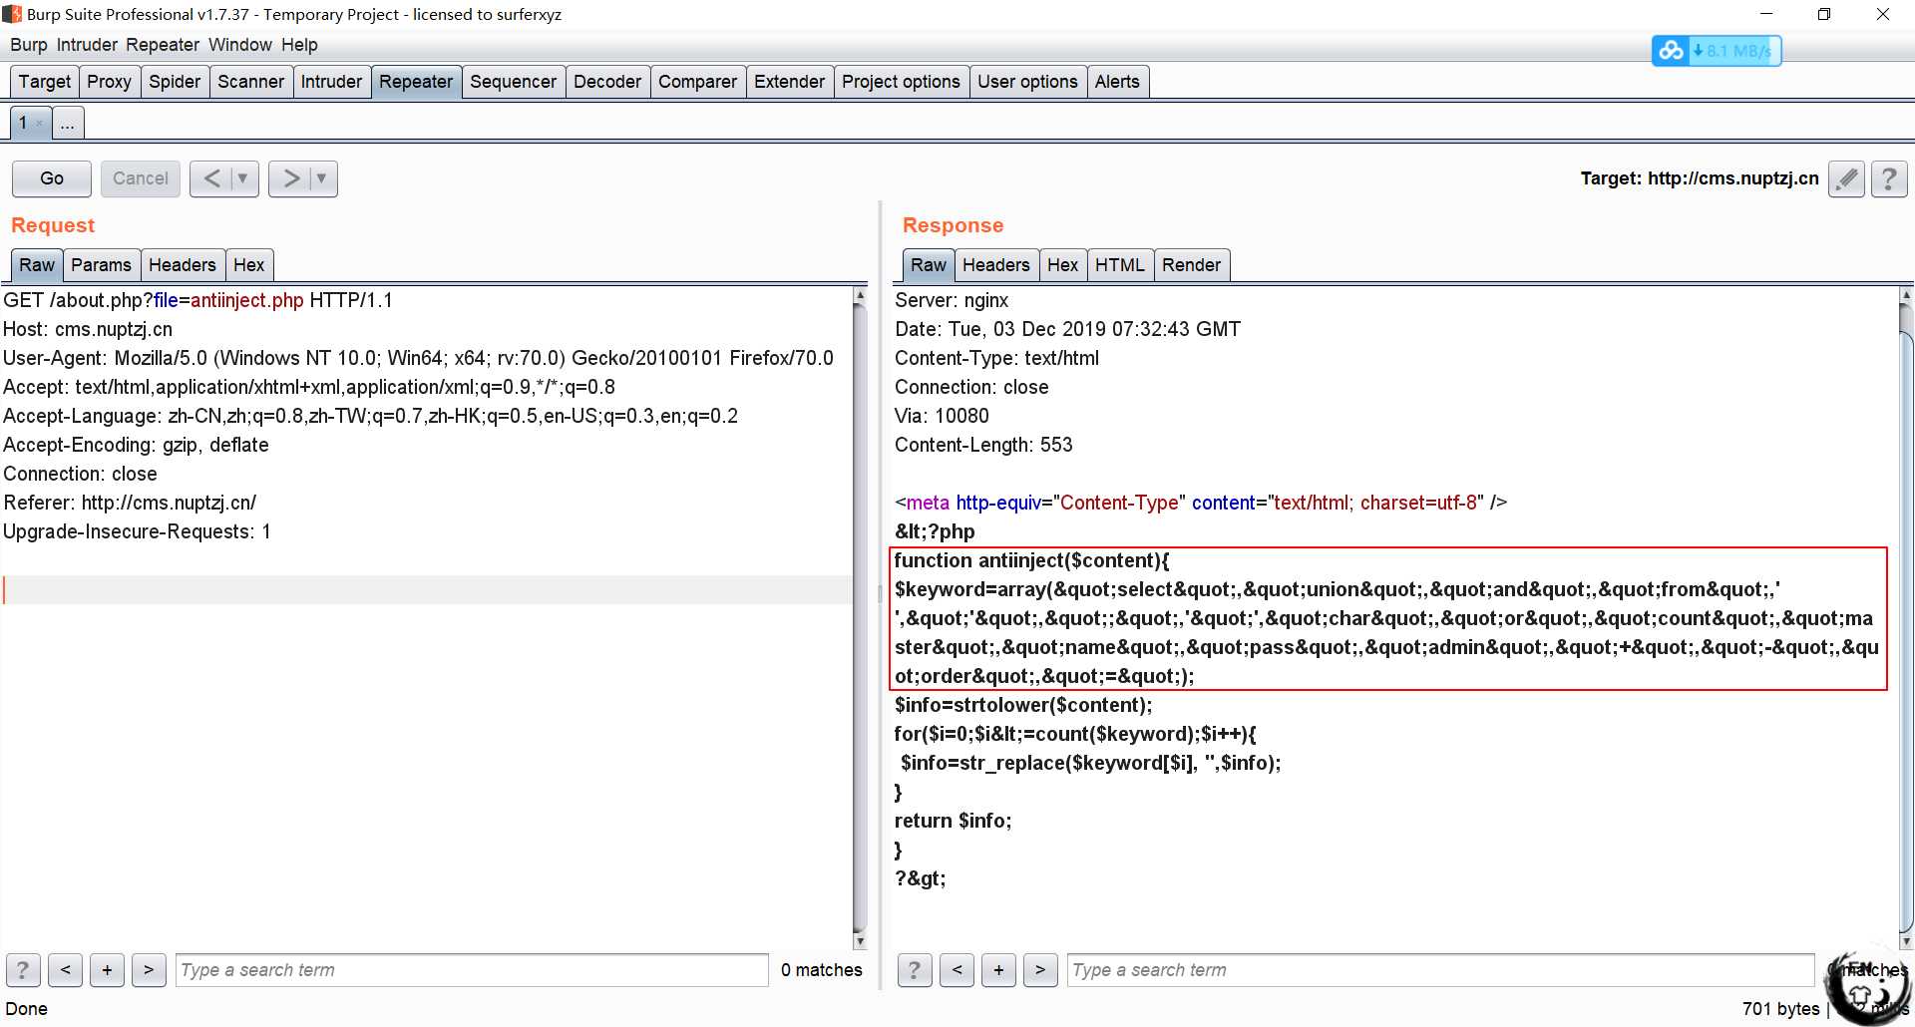Select the request Raw view tab
The height and width of the screenshot is (1027, 1915).
click(37, 265)
